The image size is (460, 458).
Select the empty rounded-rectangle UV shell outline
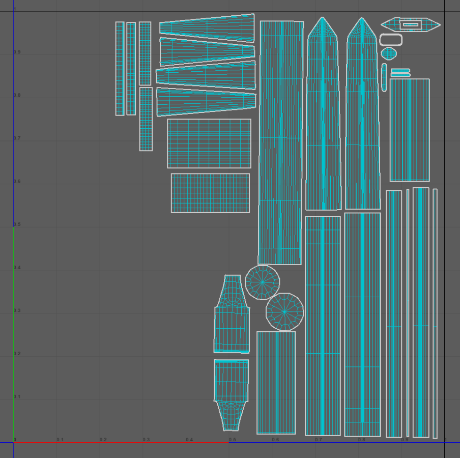(391, 40)
